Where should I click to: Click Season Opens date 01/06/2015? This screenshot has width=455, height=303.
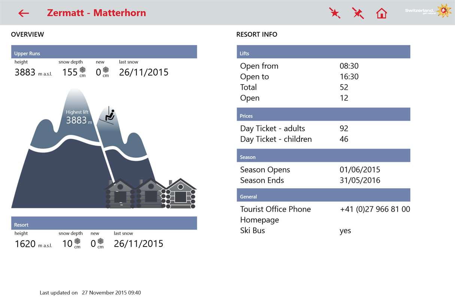pos(360,170)
